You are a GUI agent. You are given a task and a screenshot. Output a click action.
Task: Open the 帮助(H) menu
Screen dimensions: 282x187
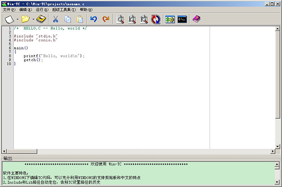click(x=86, y=10)
